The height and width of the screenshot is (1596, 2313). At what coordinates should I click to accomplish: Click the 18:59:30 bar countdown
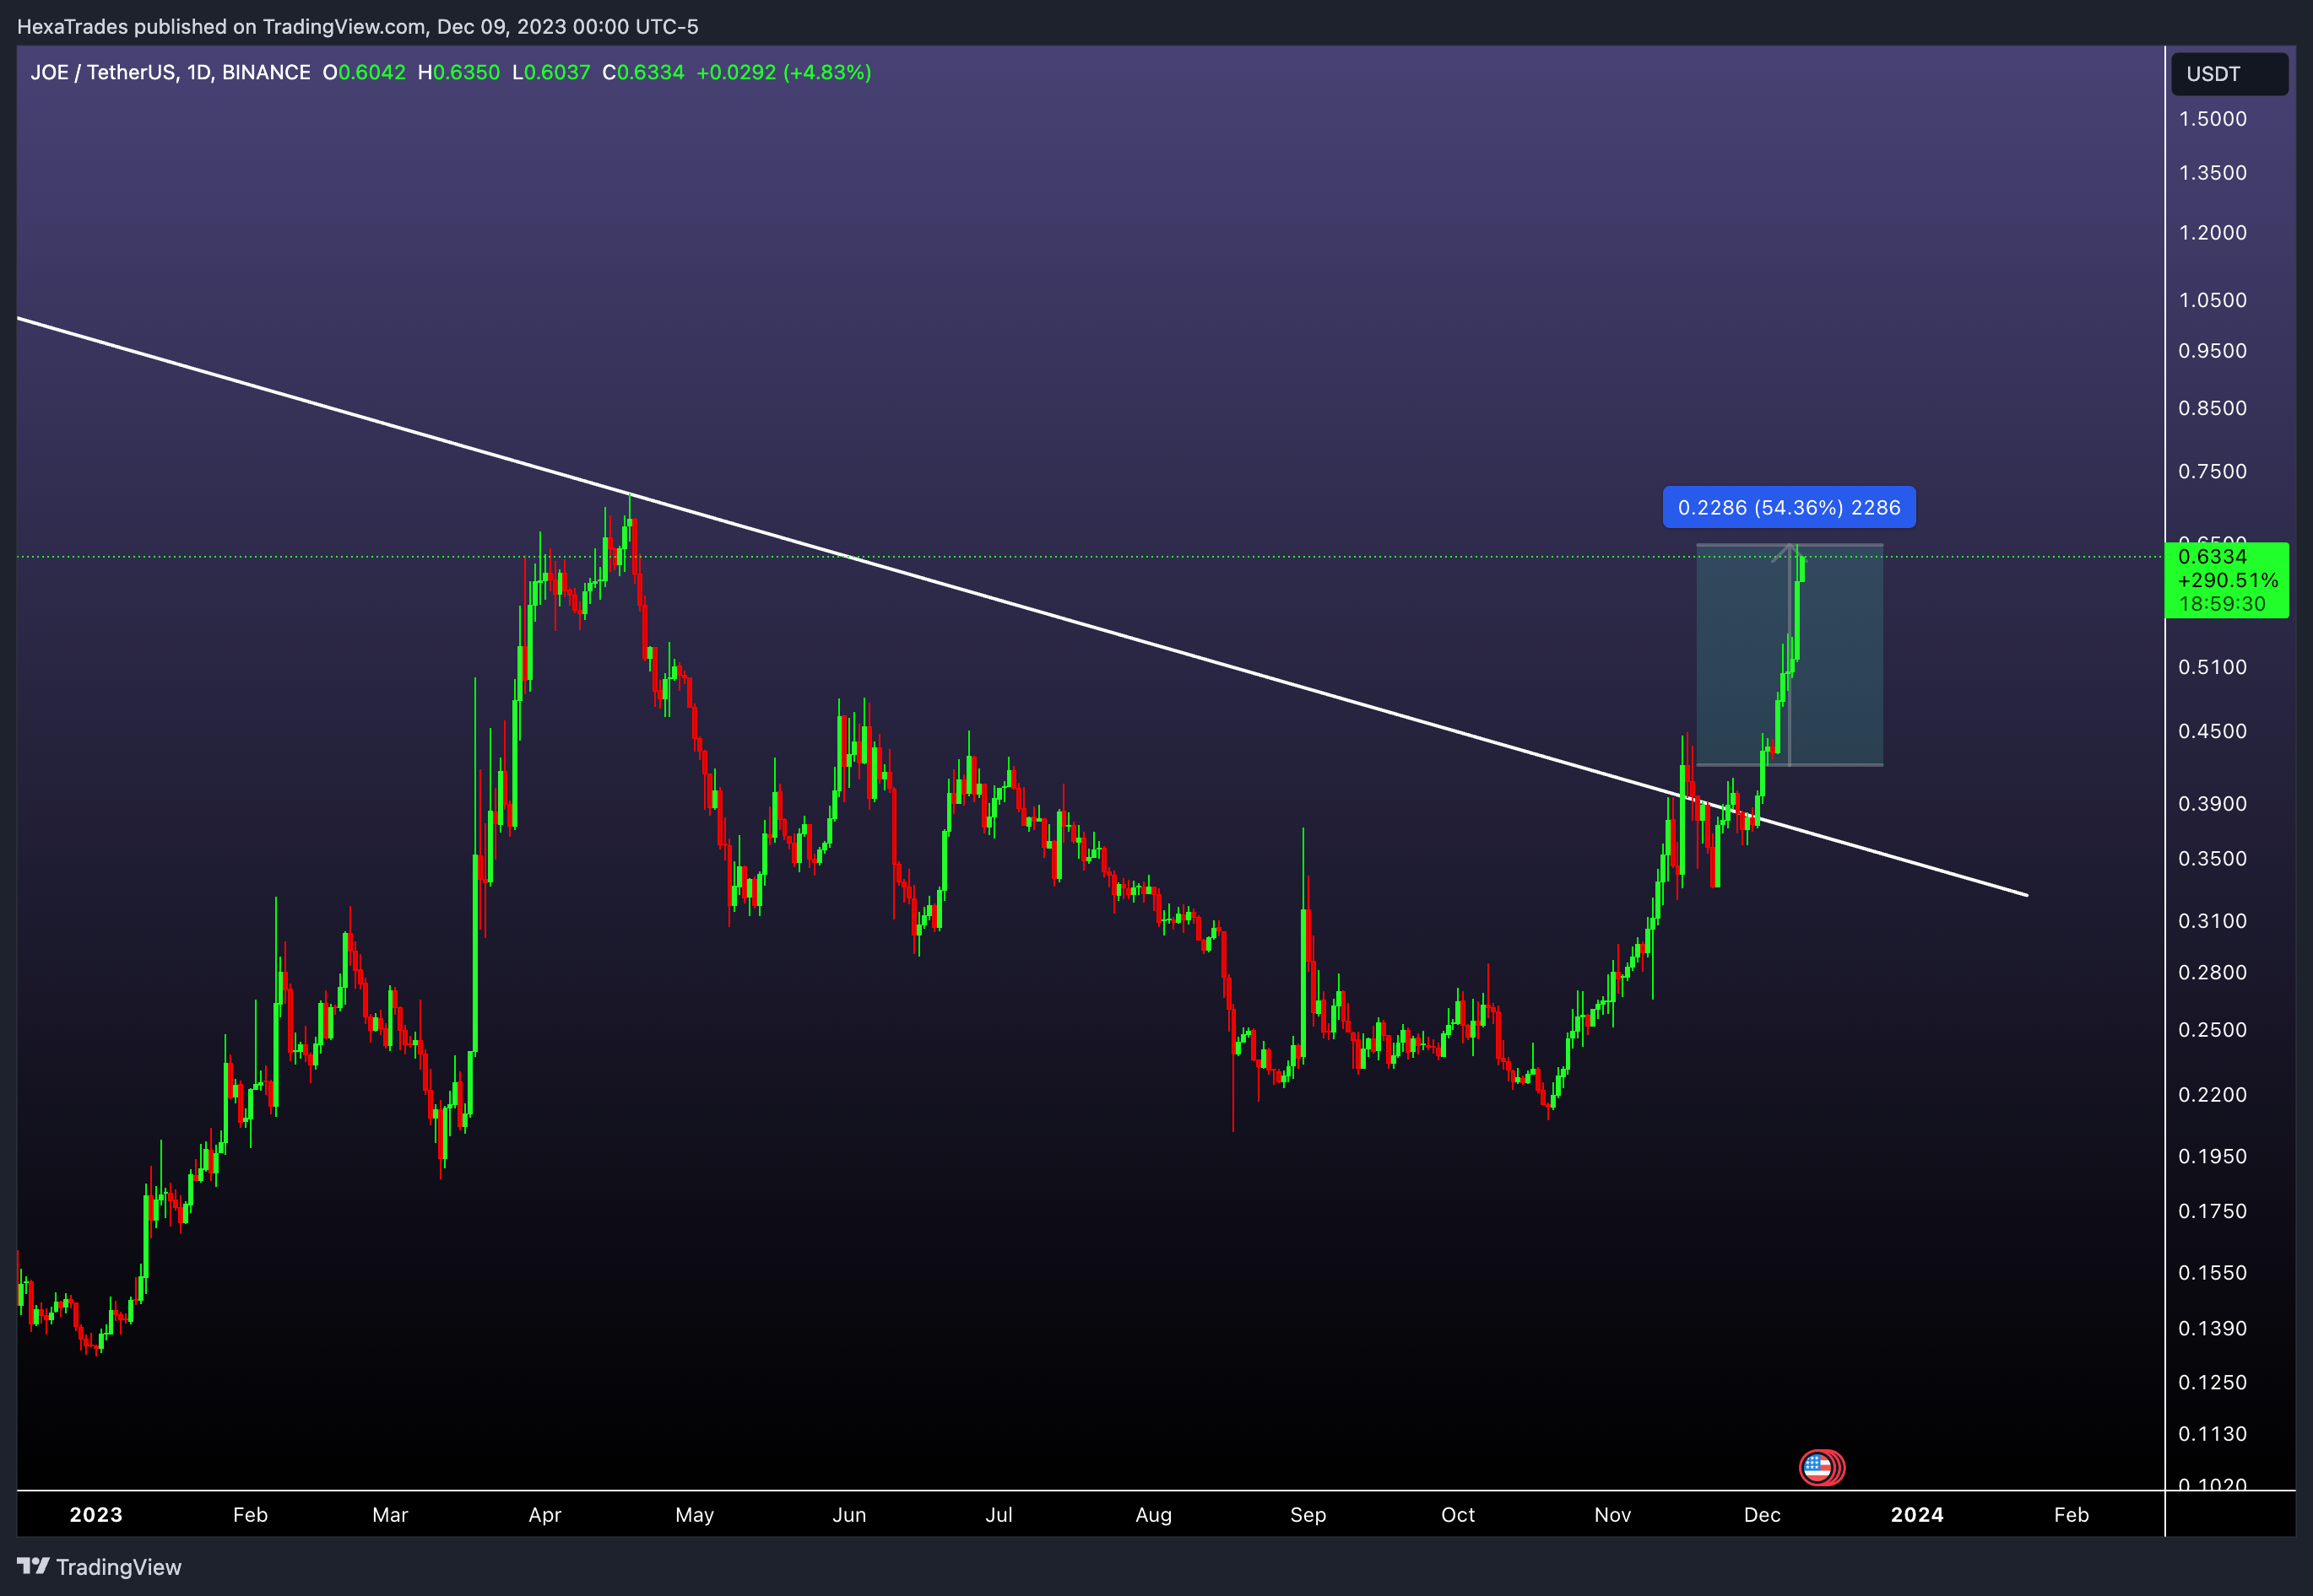coord(2222,604)
